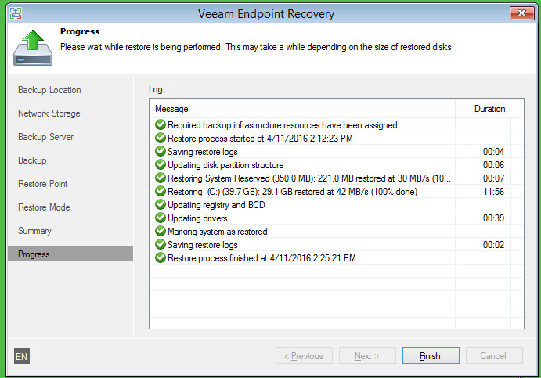Click the Finish button

click(431, 355)
